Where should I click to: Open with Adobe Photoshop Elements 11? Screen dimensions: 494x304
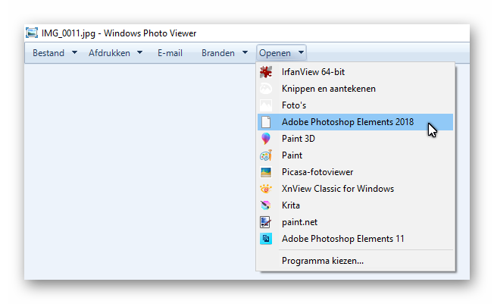click(355, 239)
